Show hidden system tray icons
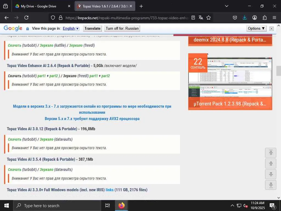This screenshot has width=281, height=211. click(x=232, y=206)
